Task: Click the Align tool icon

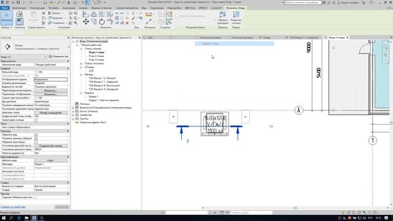Action: (x=86, y=14)
